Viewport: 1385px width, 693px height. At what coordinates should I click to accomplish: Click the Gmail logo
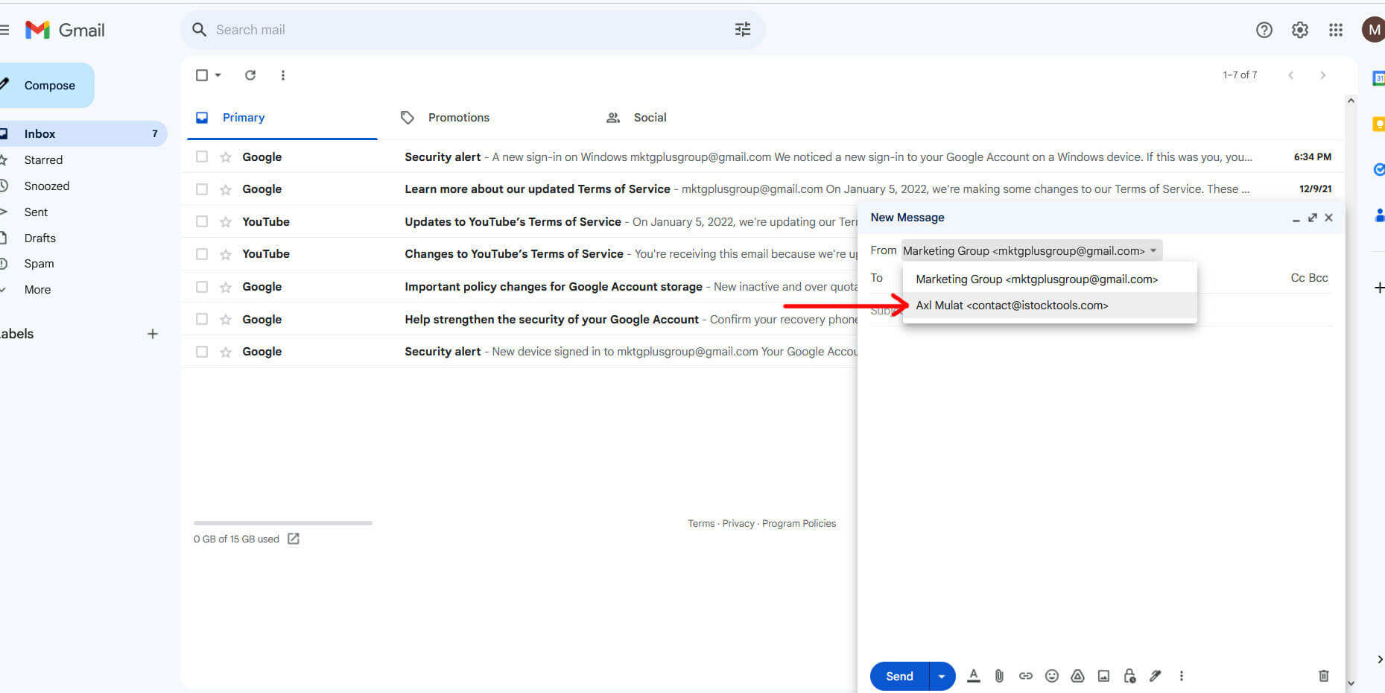[x=65, y=30]
